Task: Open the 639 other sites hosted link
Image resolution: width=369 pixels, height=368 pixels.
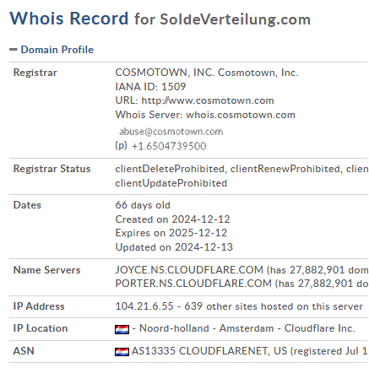Action: pyautogui.click(x=274, y=306)
